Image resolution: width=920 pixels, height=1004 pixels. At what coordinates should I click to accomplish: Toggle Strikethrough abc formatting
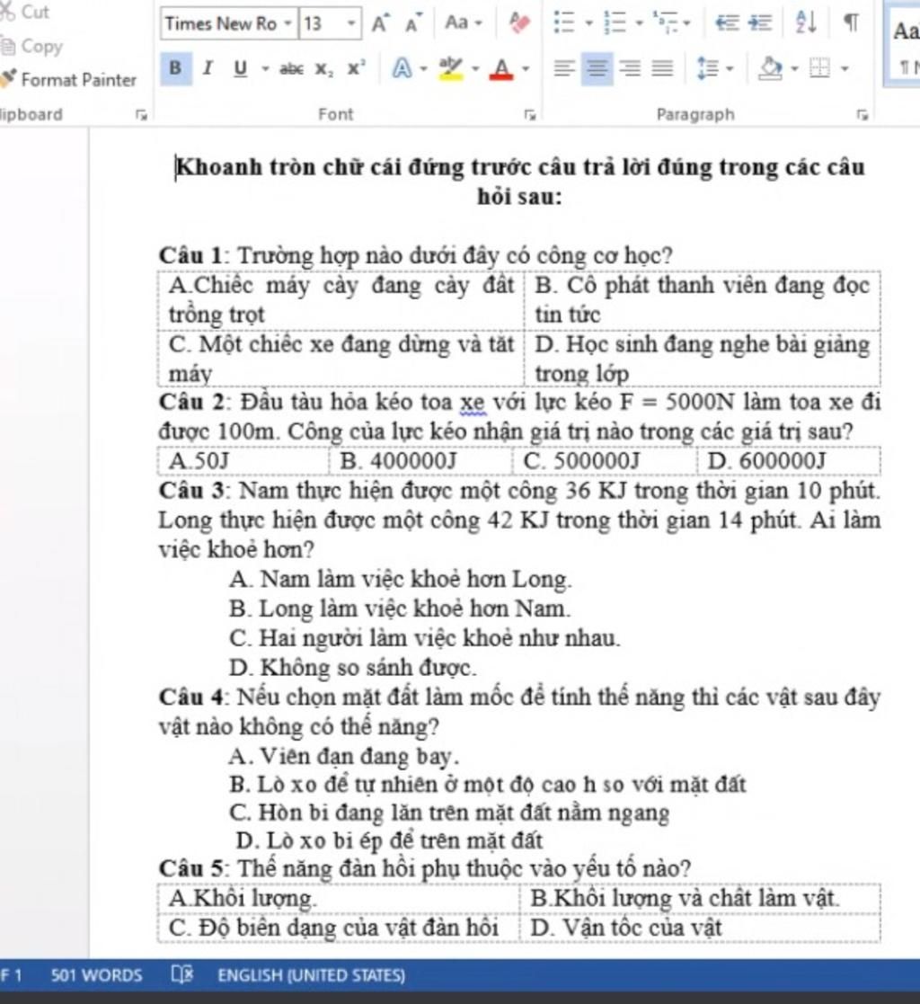pos(291,68)
